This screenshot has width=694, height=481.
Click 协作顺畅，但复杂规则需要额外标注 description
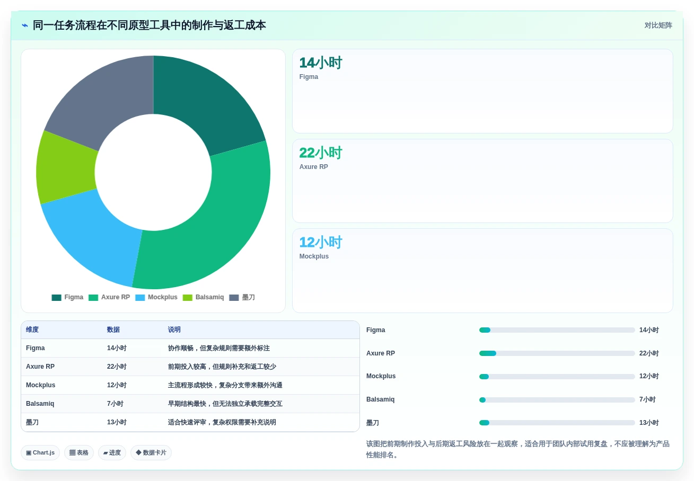pos(219,348)
